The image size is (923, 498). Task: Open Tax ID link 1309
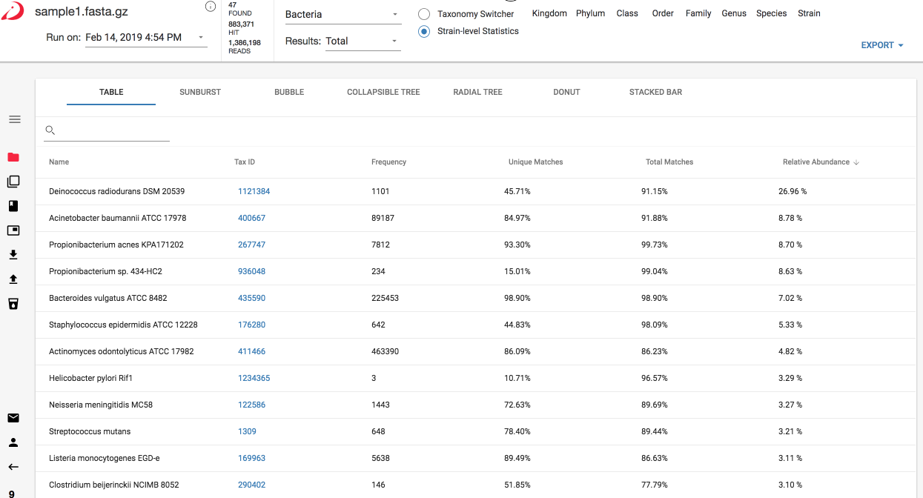coord(247,431)
